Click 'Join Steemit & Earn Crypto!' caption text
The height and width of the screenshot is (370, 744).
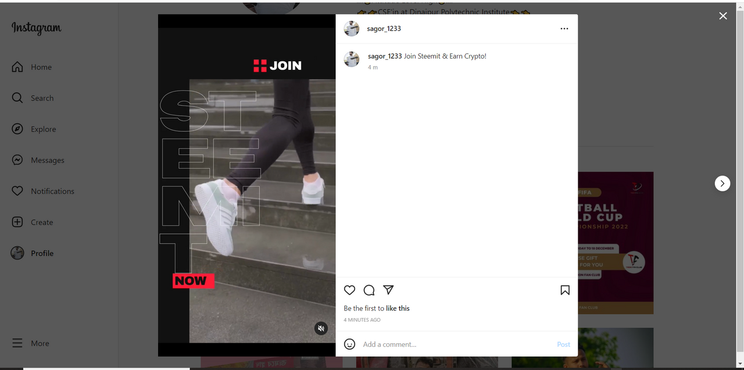tap(445, 56)
